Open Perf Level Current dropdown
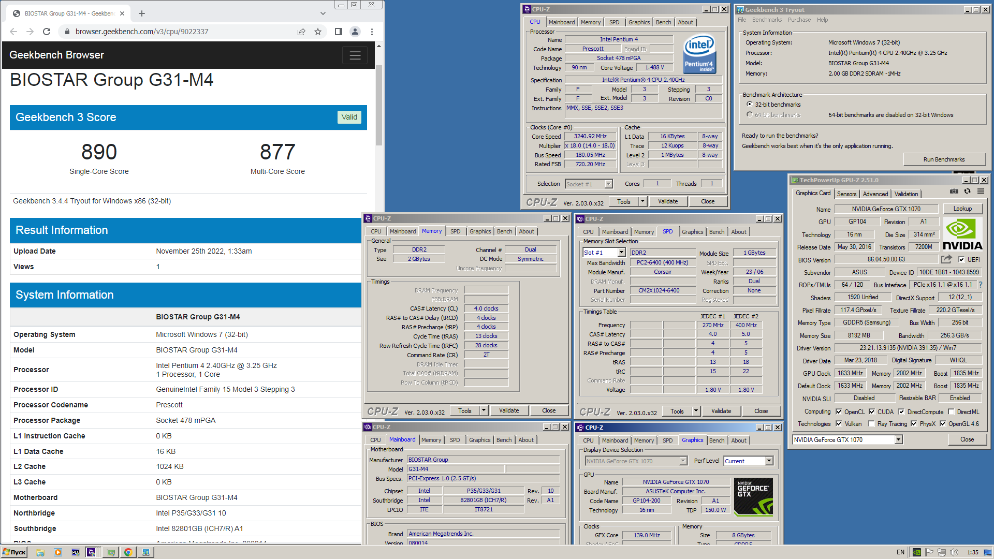The image size is (994, 559). point(769,461)
